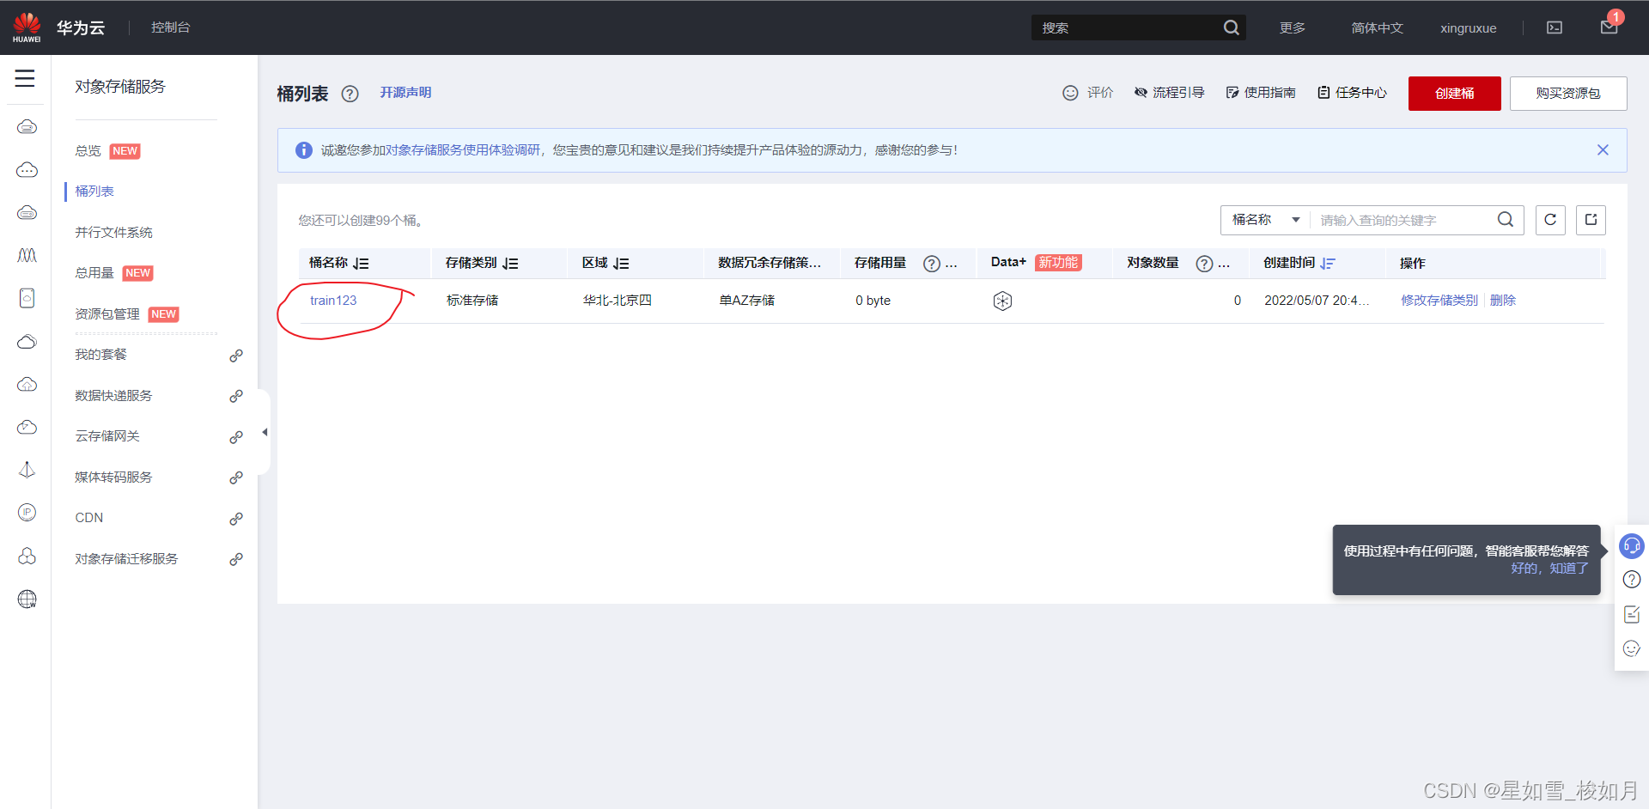Open the 对象存储服务使用体验调研 survey link
The width and height of the screenshot is (1649, 809).
(463, 150)
